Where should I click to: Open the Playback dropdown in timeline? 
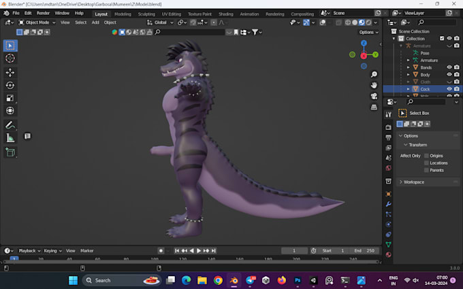pos(29,251)
